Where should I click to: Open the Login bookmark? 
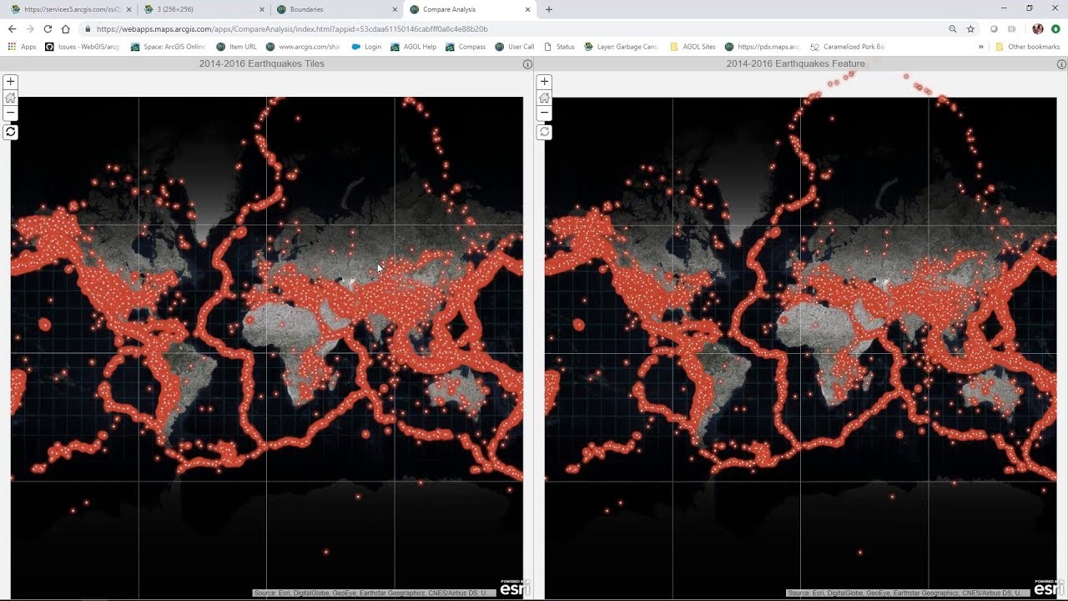click(x=366, y=47)
